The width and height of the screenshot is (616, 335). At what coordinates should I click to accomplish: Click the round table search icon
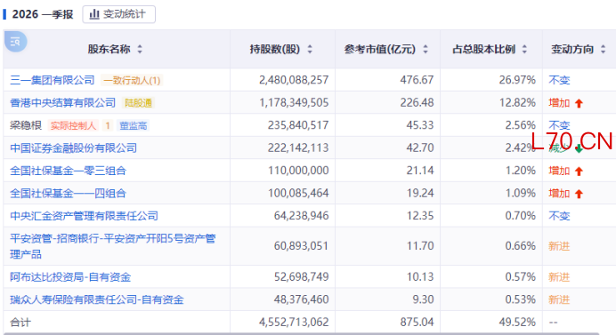pos(15,41)
